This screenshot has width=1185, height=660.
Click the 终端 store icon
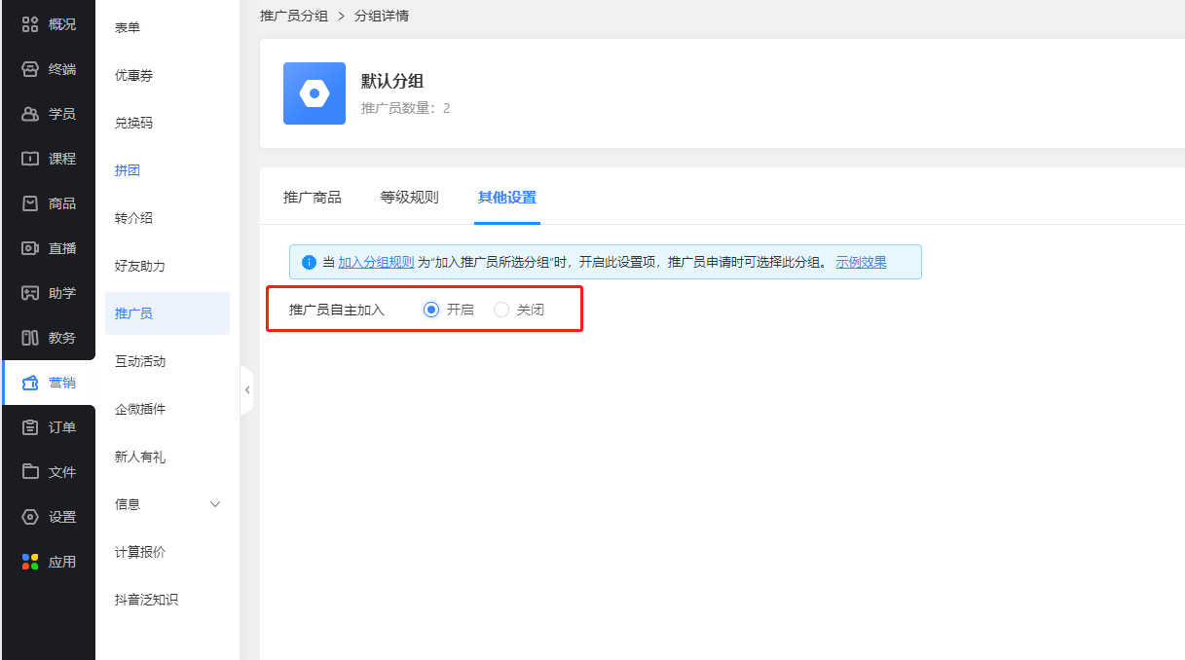pyautogui.click(x=30, y=69)
